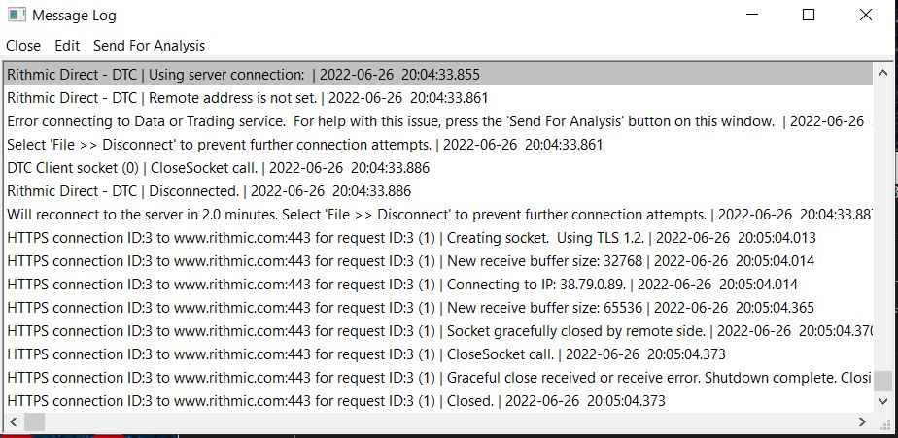This screenshot has height=438, width=898.
Task: Select the 'Using server connection' log line
Action: (x=243, y=75)
